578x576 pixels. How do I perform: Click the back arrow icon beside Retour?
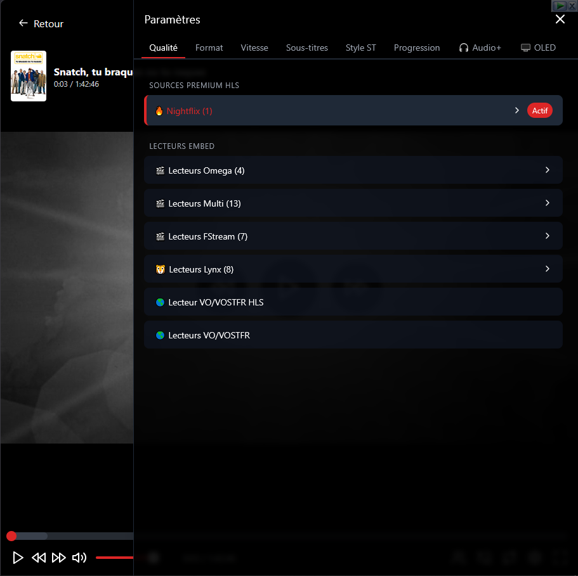pyautogui.click(x=23, y=23)
